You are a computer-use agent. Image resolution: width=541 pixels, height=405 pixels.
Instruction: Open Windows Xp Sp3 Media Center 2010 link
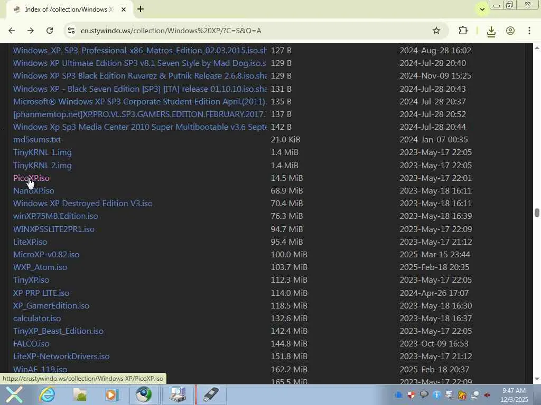pos(139,127)
